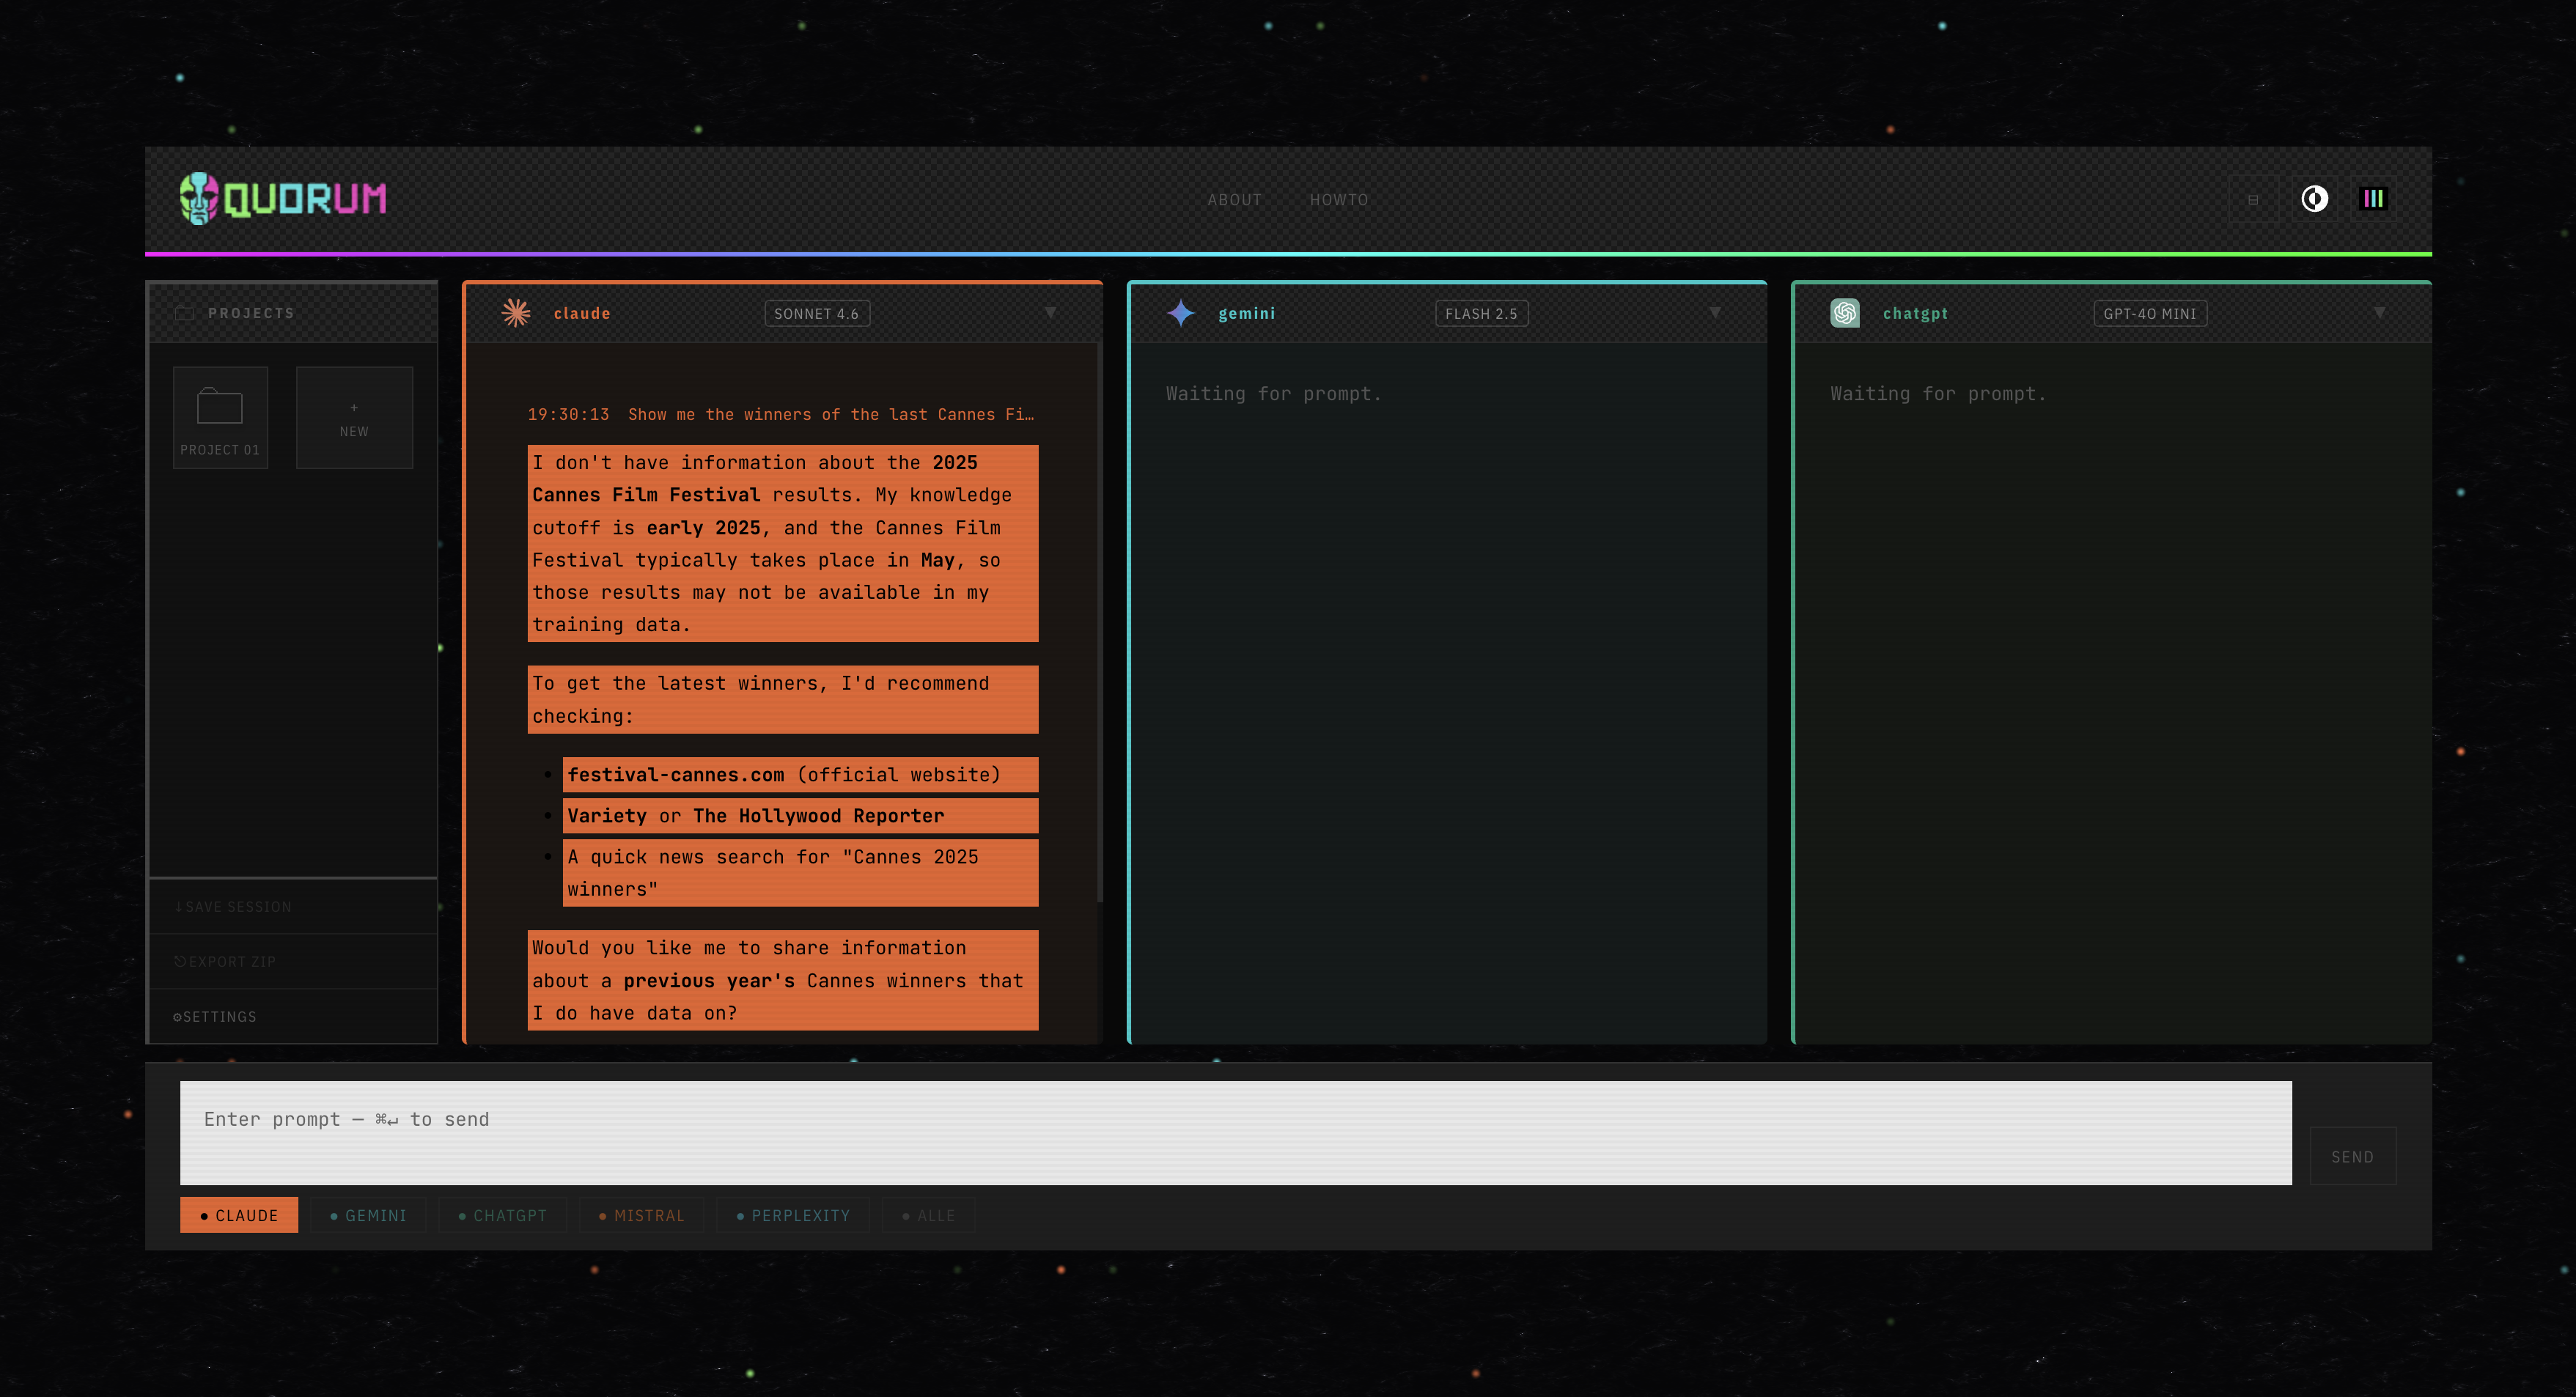Click the Gemini sparkle icon
Image resolution: width=2576 pixels, height=1397 pixels.
click(1181, 313)
